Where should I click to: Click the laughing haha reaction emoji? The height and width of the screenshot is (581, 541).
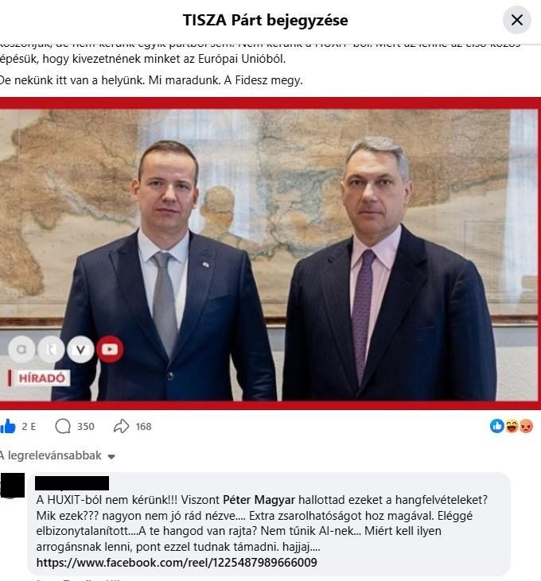coord(512,426)
